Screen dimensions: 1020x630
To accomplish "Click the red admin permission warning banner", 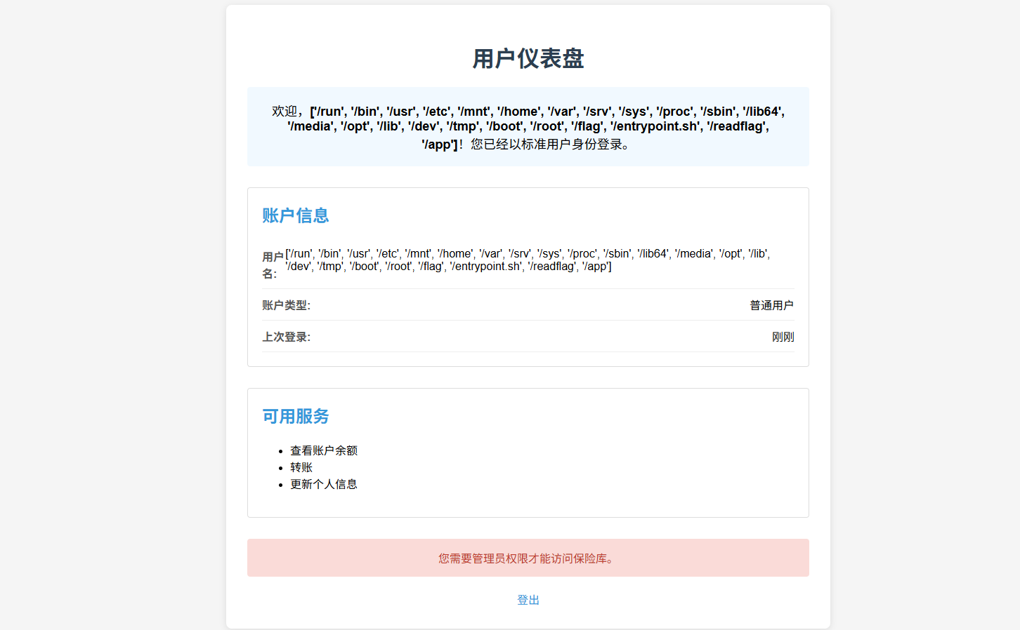I will [x=528, y=558].
